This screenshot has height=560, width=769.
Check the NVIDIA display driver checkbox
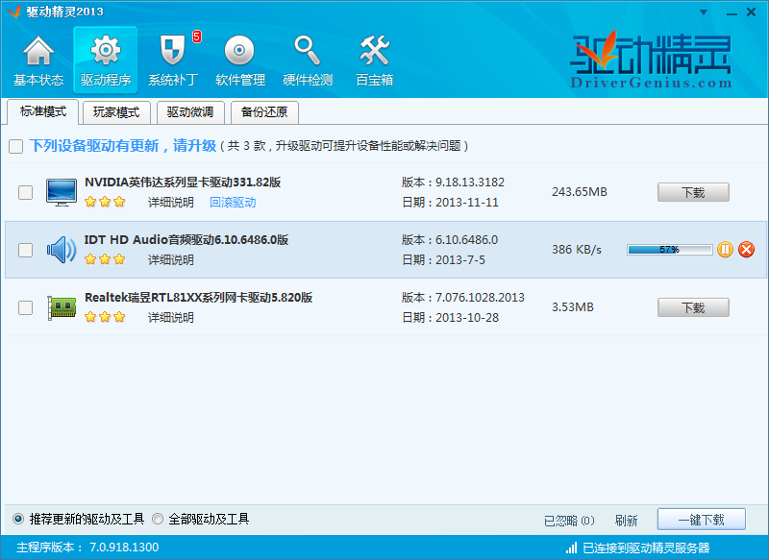pyautogui.click(x=26, y=192)
